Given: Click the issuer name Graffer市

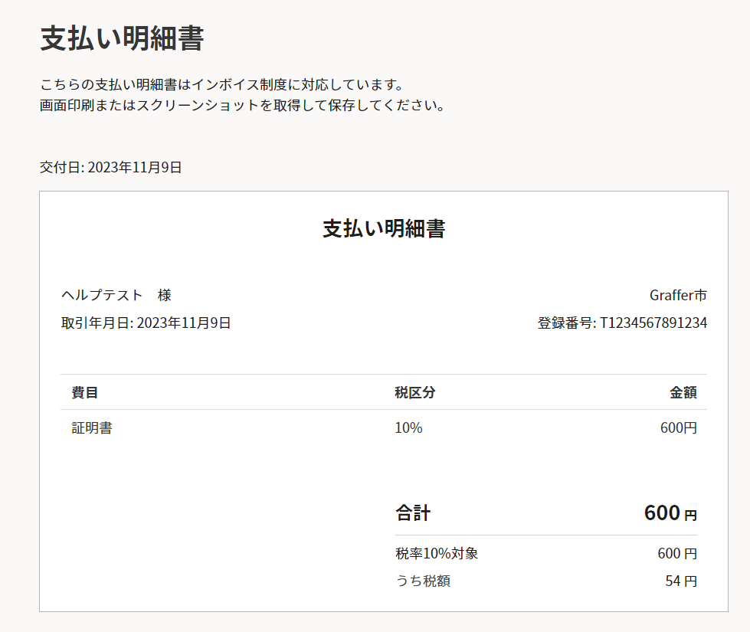Looking at the screenshot, I should (678, 295).
